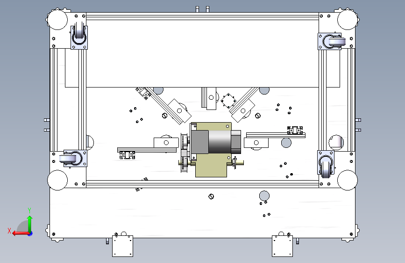Screen dimensions: 405x263
Task: Select the left horizontal bracket plate with a hole
Action: [166, 143]
